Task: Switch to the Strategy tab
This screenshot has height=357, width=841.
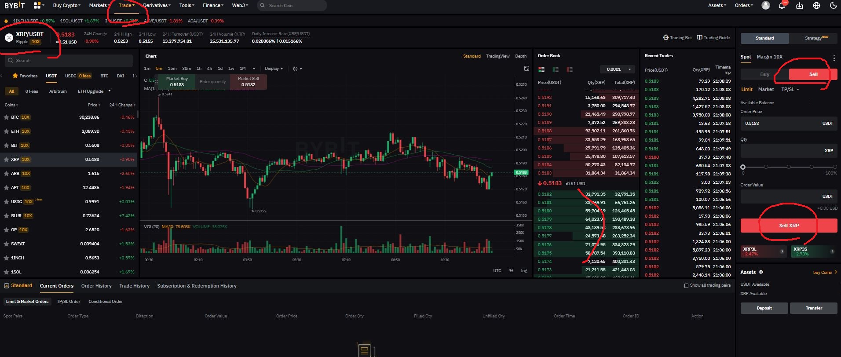Action: click(813, 38)
